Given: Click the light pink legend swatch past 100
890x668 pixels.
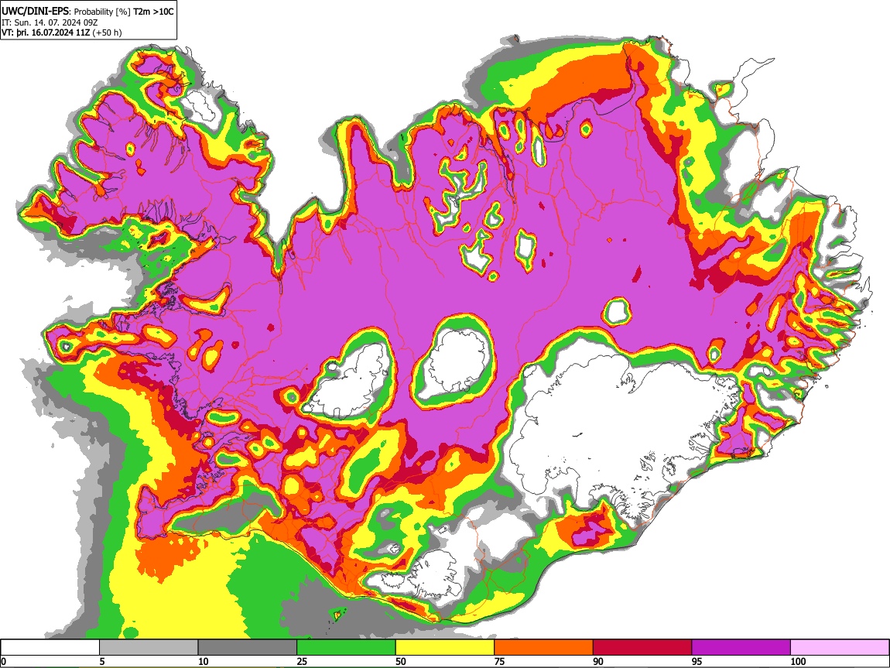Looking at the screenshot, I should (840, 647).
